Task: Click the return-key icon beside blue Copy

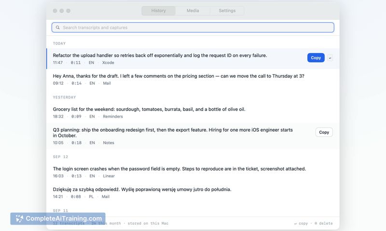Action: 330,58
